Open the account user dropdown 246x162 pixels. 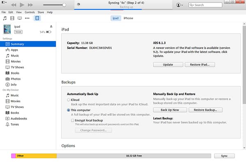180,5
